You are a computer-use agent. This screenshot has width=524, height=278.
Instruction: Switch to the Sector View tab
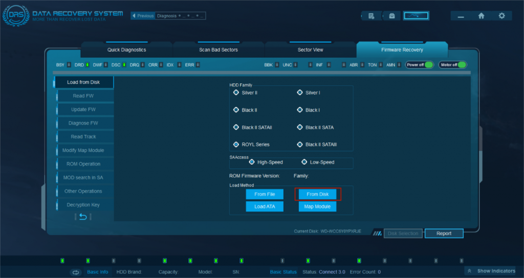pos(310,50)
